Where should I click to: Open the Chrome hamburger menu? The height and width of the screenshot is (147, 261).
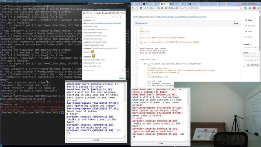[258, 8]
